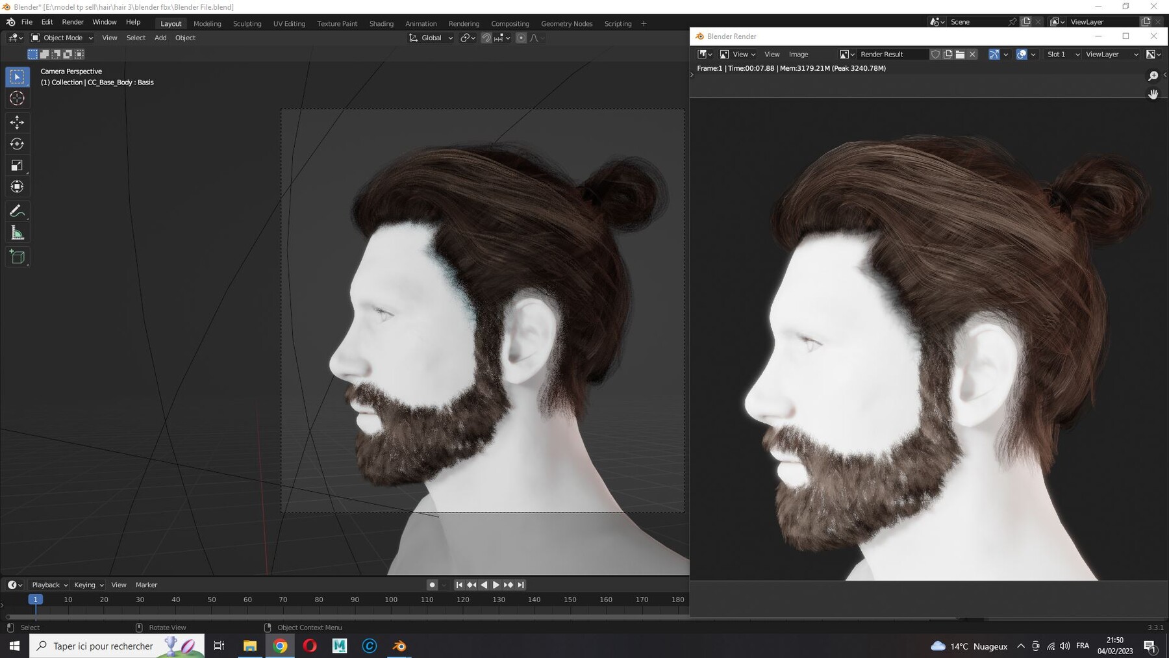This screenshot has height=658, width=1169.
Task: Open the Render menu
Action: point(73,22)
